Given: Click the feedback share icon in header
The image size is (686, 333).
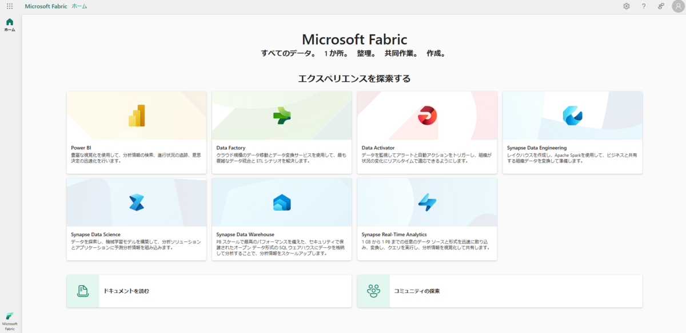Looking at the screenshot, I should (661, 6).
